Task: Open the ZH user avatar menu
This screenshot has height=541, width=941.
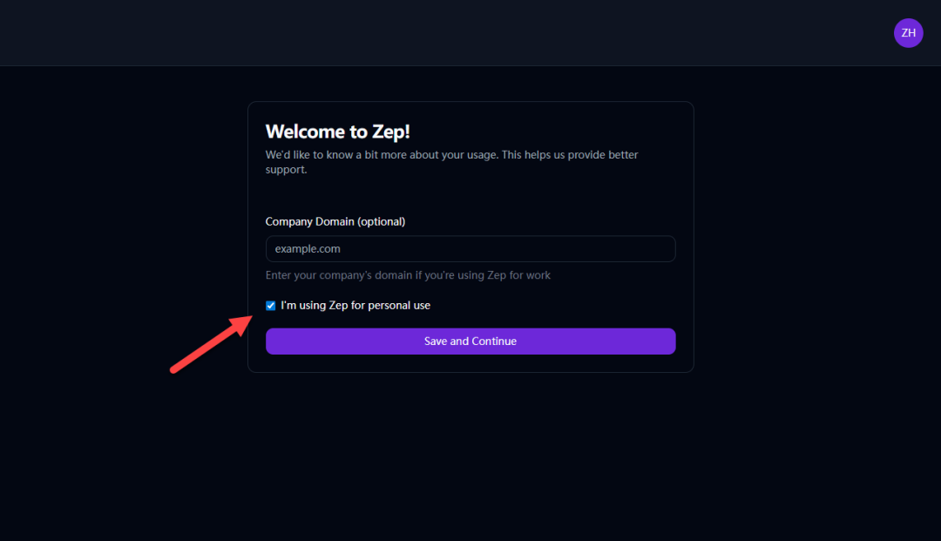Action: 908,33
